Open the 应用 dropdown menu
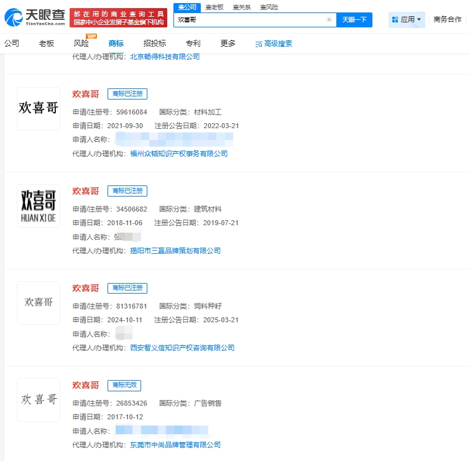The image size is (470, 461). [407, 19]
